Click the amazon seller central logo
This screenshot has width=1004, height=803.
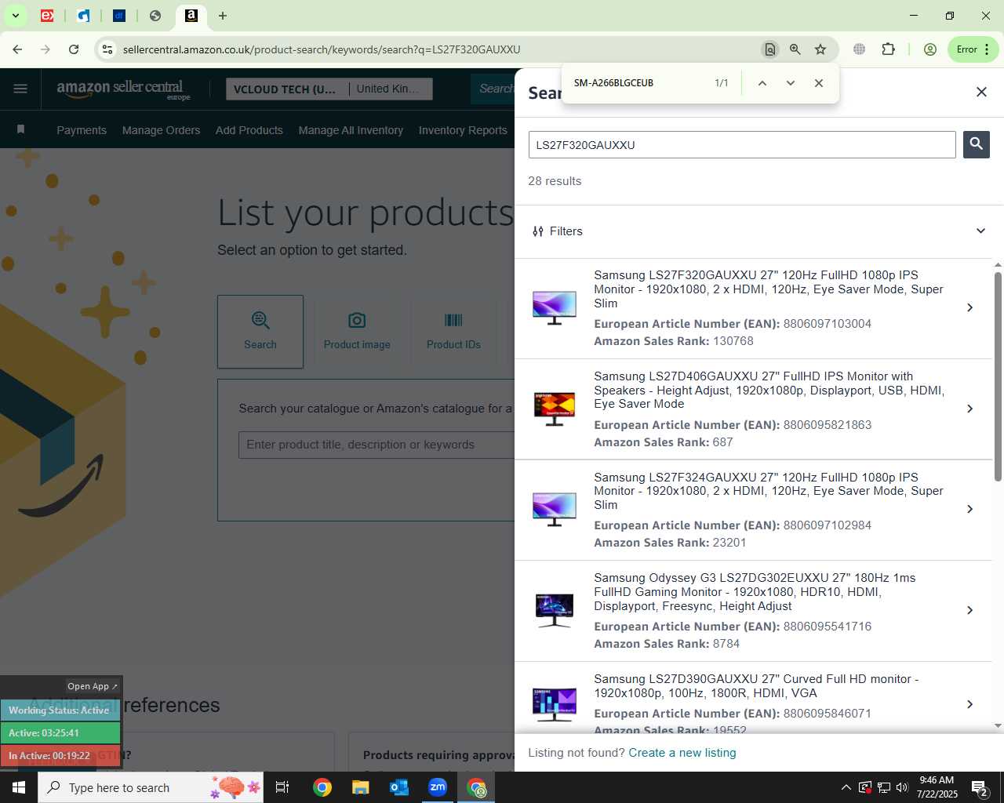(x=123, y=89)
